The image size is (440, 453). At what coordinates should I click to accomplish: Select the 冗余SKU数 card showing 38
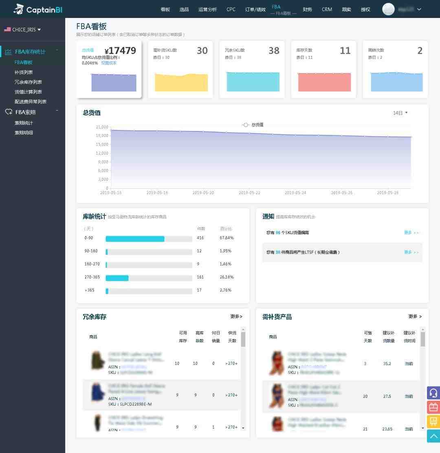[252, 69]
